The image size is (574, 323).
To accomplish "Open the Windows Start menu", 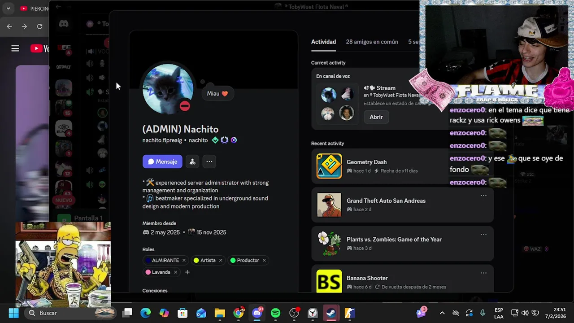I will (13, 313).
